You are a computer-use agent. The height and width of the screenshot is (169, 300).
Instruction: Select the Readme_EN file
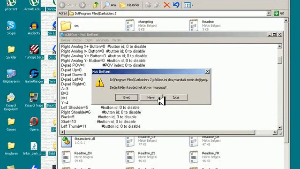pyautogui.click(x=77, y=157)
